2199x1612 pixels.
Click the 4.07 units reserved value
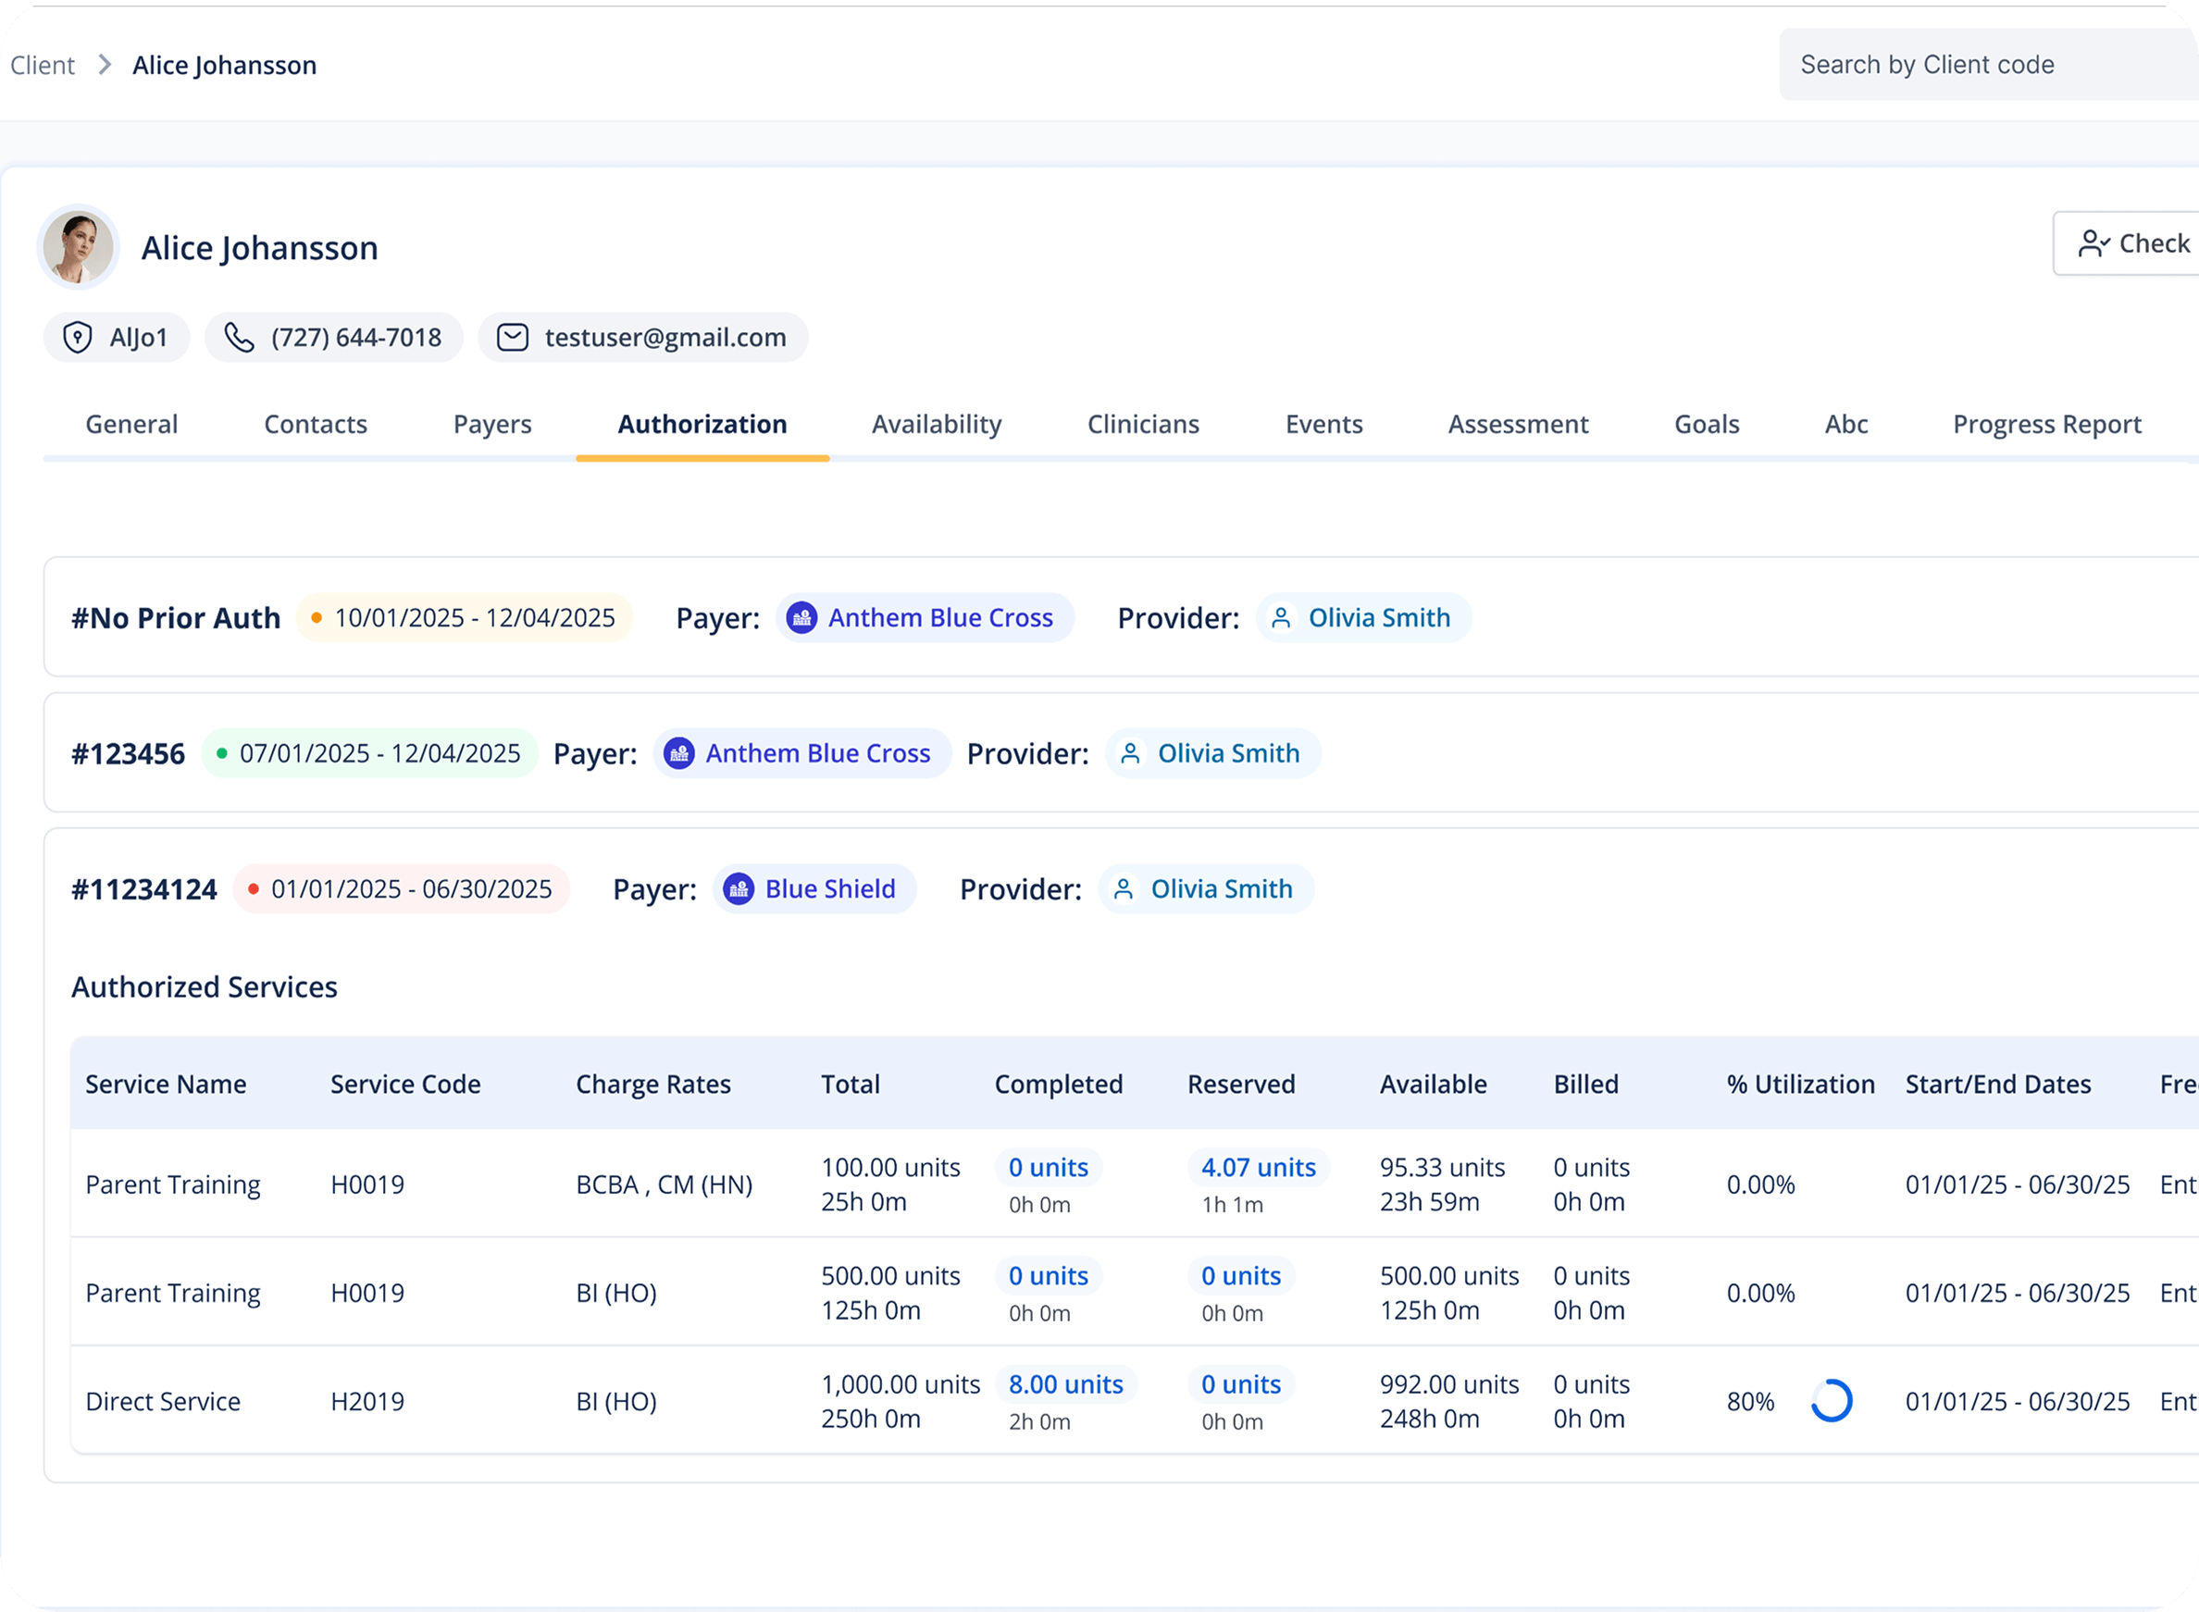[1259, 1167]
